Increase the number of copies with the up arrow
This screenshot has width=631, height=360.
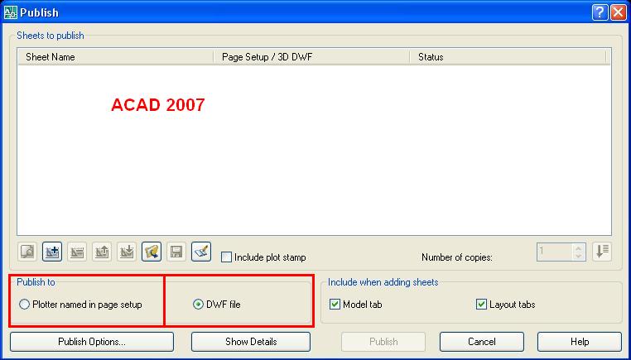click(578, 248)
